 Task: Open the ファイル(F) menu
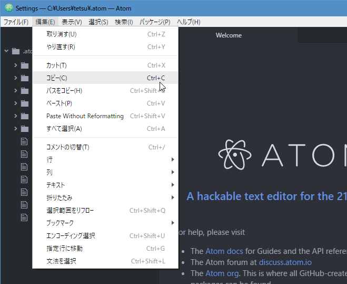tap(16, 22)
